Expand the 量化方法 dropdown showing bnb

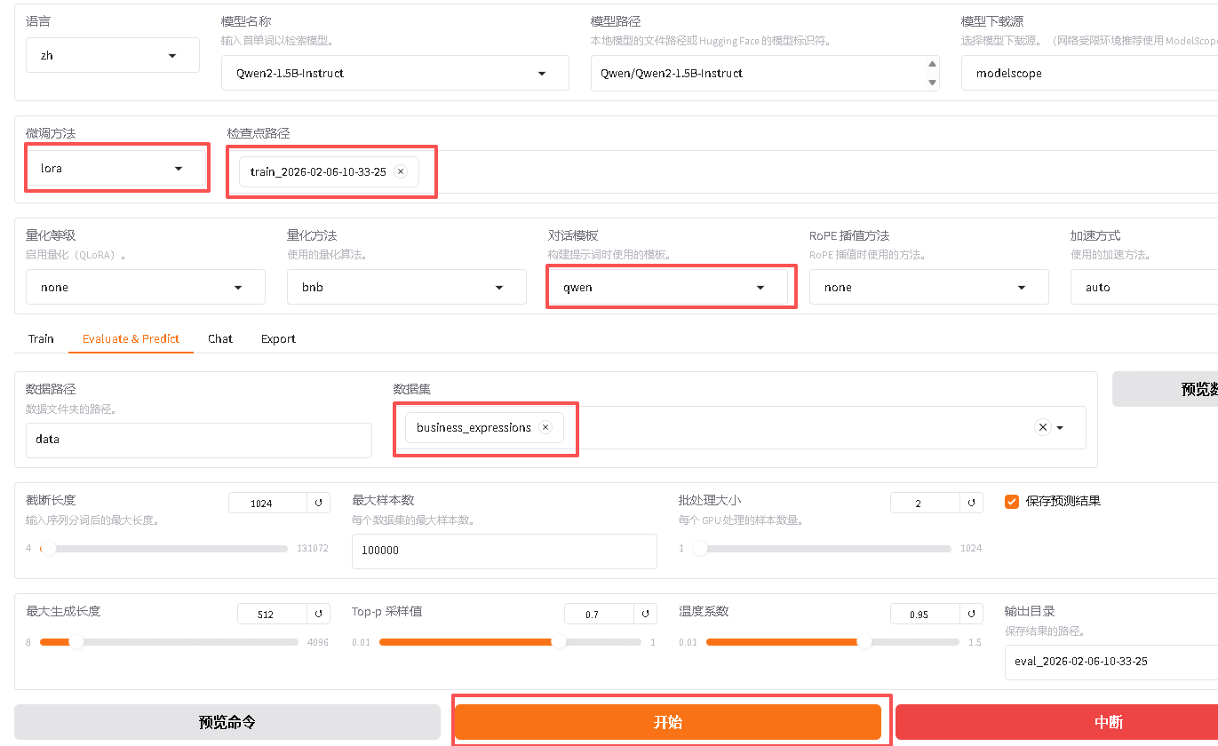click(407, 287)
